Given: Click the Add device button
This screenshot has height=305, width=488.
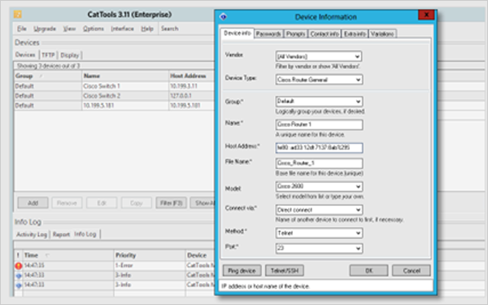Looking at the screenshot, I should coord(33,203).
